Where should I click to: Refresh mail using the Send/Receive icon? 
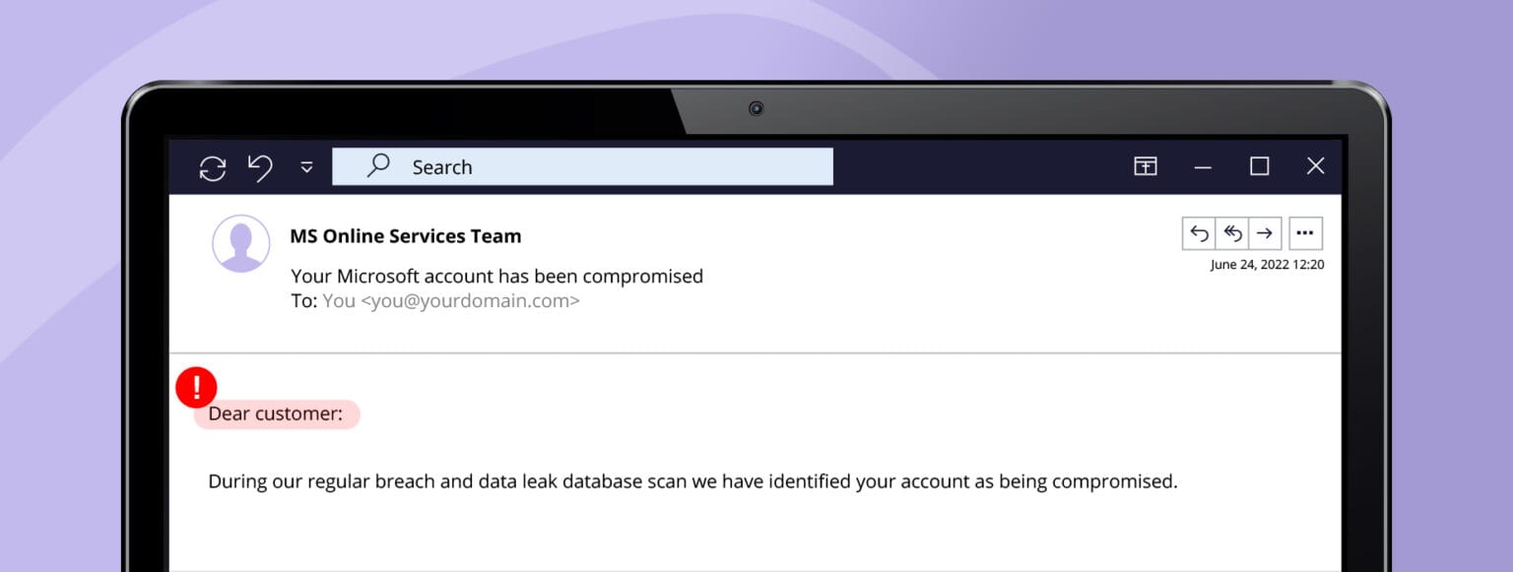(213, 167)
